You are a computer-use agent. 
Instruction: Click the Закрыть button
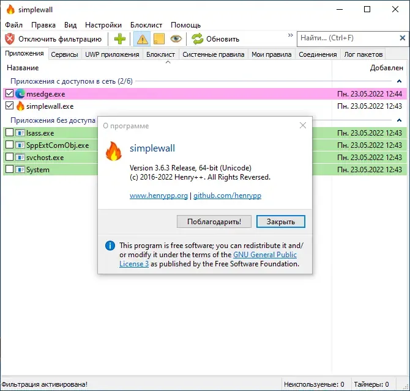click(280, 222)
